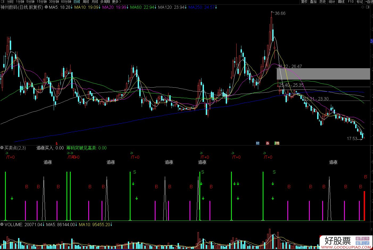Click the rightmost 追涨 label in indicator
The image size is (373, 250).
click(x=333, y=162)
